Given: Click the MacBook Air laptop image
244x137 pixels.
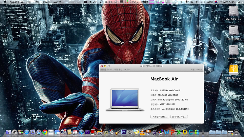Looking at the screenshot, I should [x=125, y=100].
